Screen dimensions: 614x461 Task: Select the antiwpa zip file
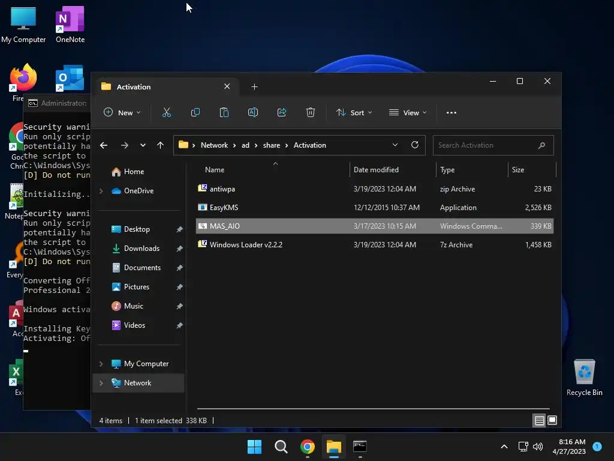click(x=374, y=189)
